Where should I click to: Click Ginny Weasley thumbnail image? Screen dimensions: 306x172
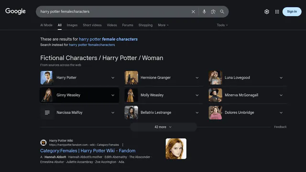47,95
